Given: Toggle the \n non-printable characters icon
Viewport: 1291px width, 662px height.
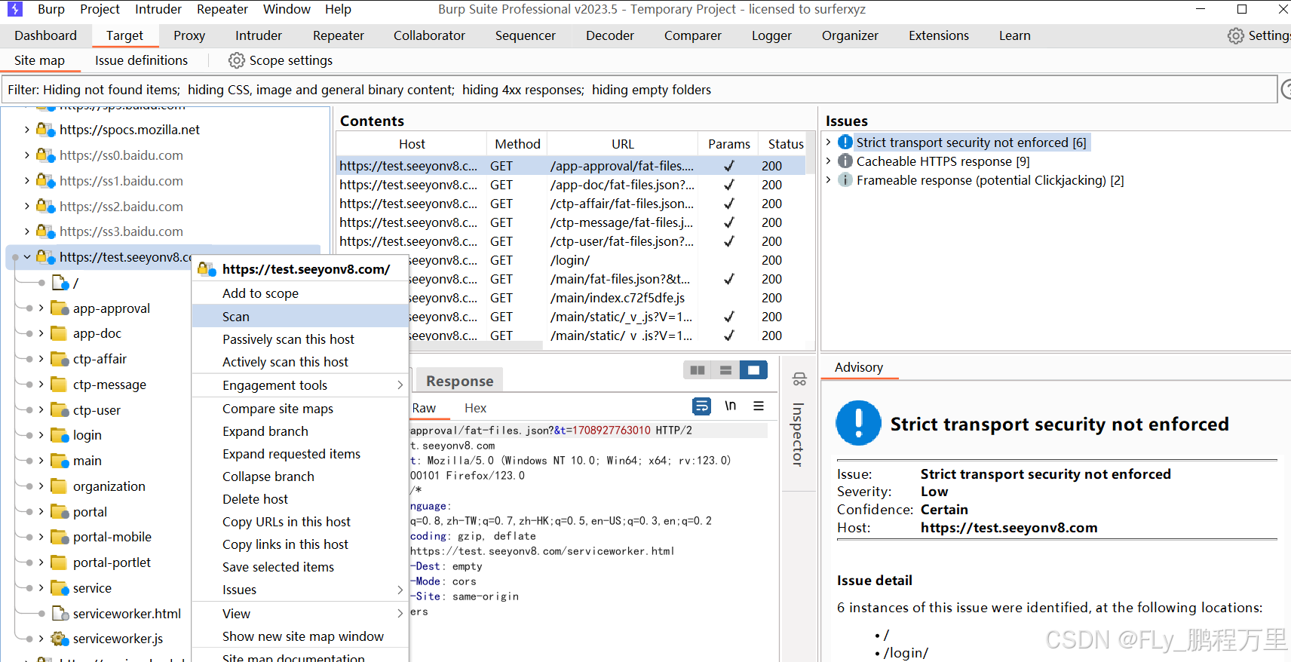Looking at the screenshot, I should [x=730, y=406].
